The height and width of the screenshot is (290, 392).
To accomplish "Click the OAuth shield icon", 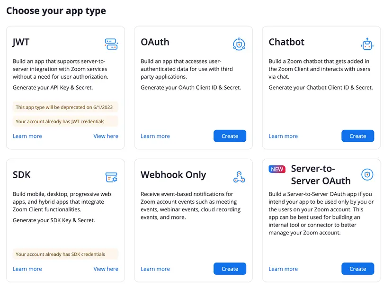I will pos(239,44).
